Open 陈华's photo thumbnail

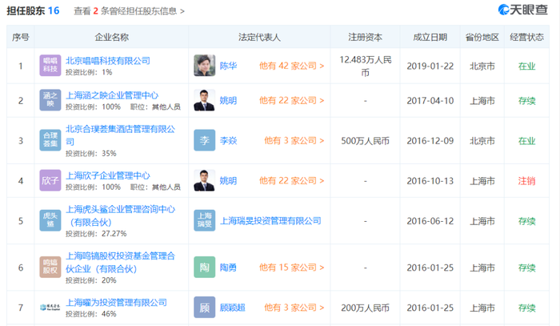pyautogui.click(x=204, y=66)
